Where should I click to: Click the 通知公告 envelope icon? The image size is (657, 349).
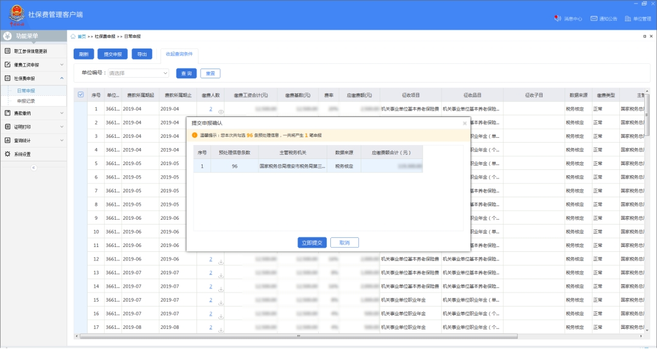pyautogui.click(x=594, y=19)
